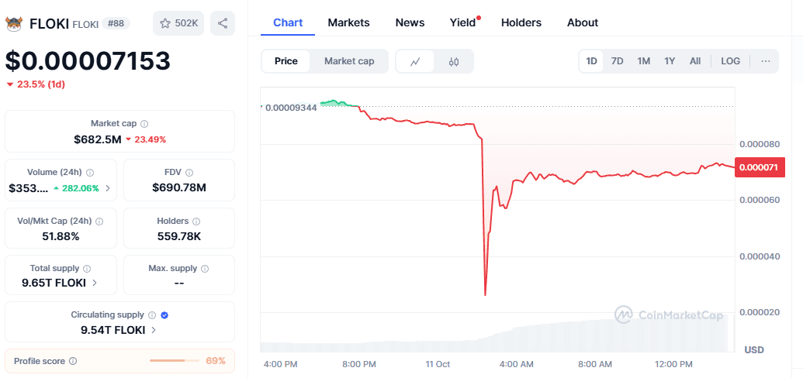803x378 pixels.
Task: Click the red current price label
Action: 760,167
